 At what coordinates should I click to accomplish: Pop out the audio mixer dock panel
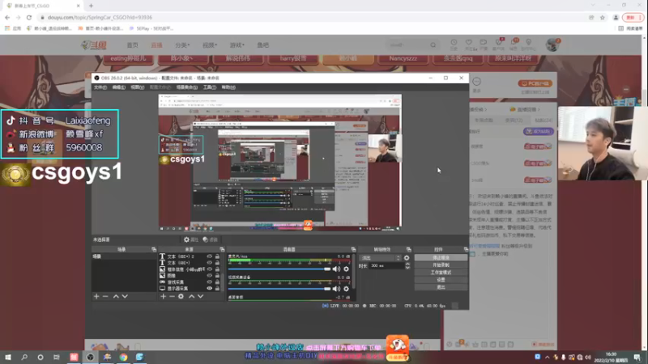tap(353, 249)
